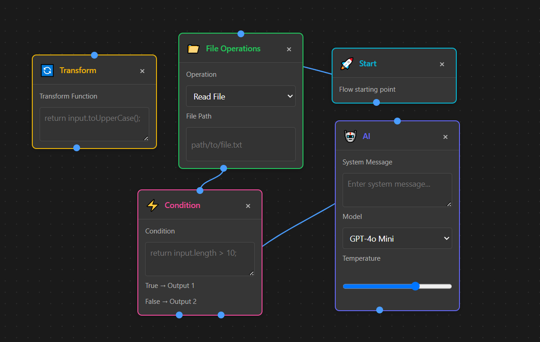
Task: Click the Transform Function code area
Action: (x=94, y=124)
